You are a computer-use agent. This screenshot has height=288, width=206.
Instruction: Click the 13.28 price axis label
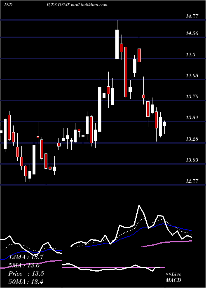coord(192,139)
